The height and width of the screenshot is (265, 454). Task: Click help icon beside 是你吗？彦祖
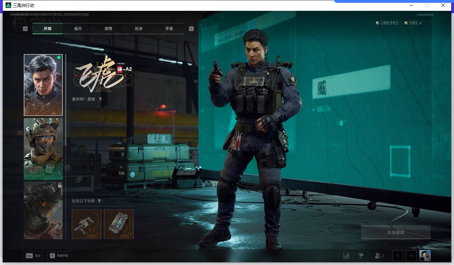(100, 100)
